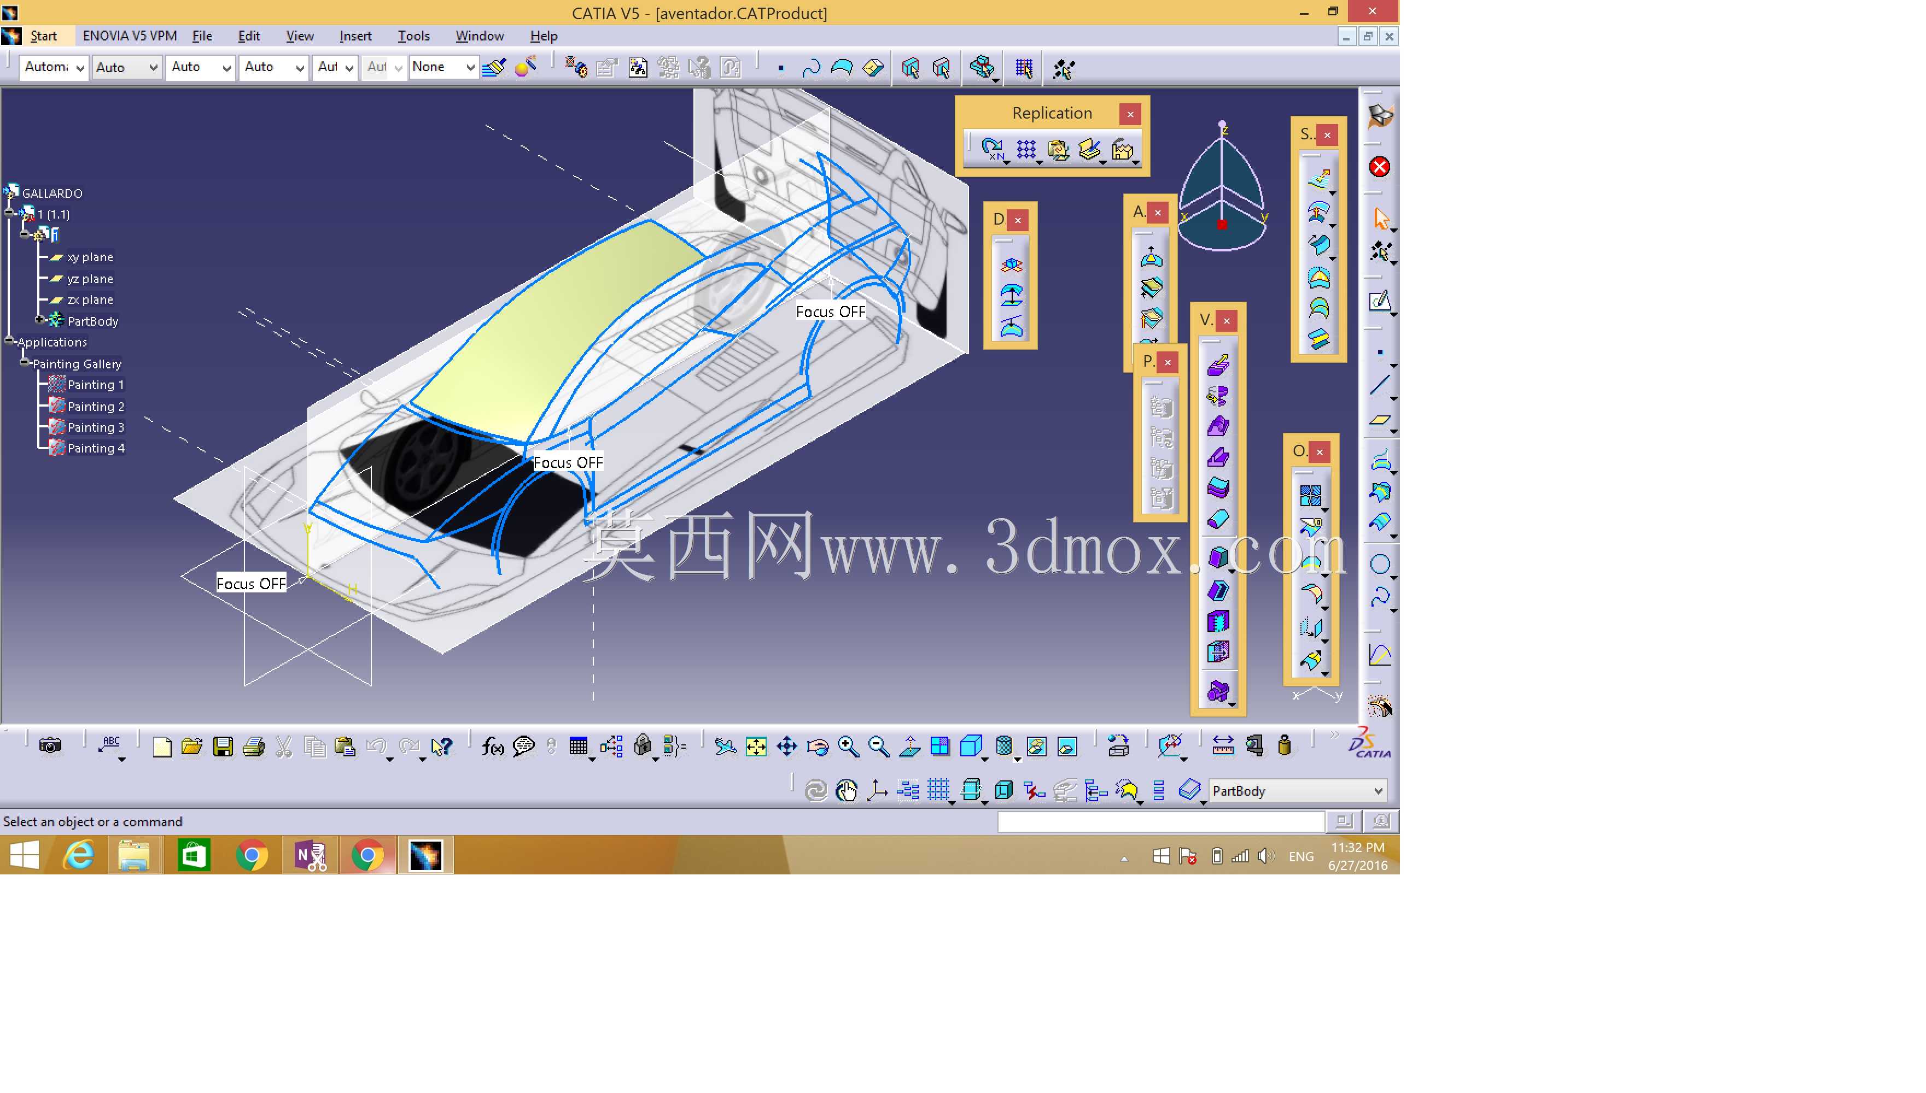Open Internet Explorer from the taskbar
1926x1093 pixels.
[x=78, y=855]
